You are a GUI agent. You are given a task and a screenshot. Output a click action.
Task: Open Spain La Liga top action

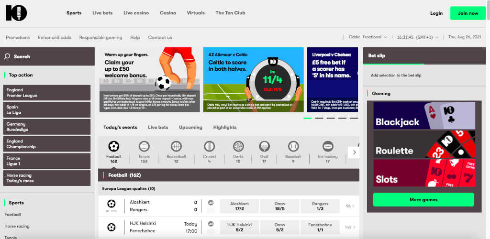47,110
